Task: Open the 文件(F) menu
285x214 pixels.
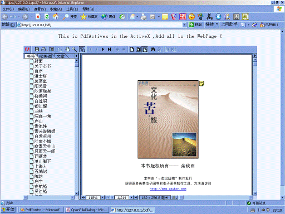Action: [8, 9]
